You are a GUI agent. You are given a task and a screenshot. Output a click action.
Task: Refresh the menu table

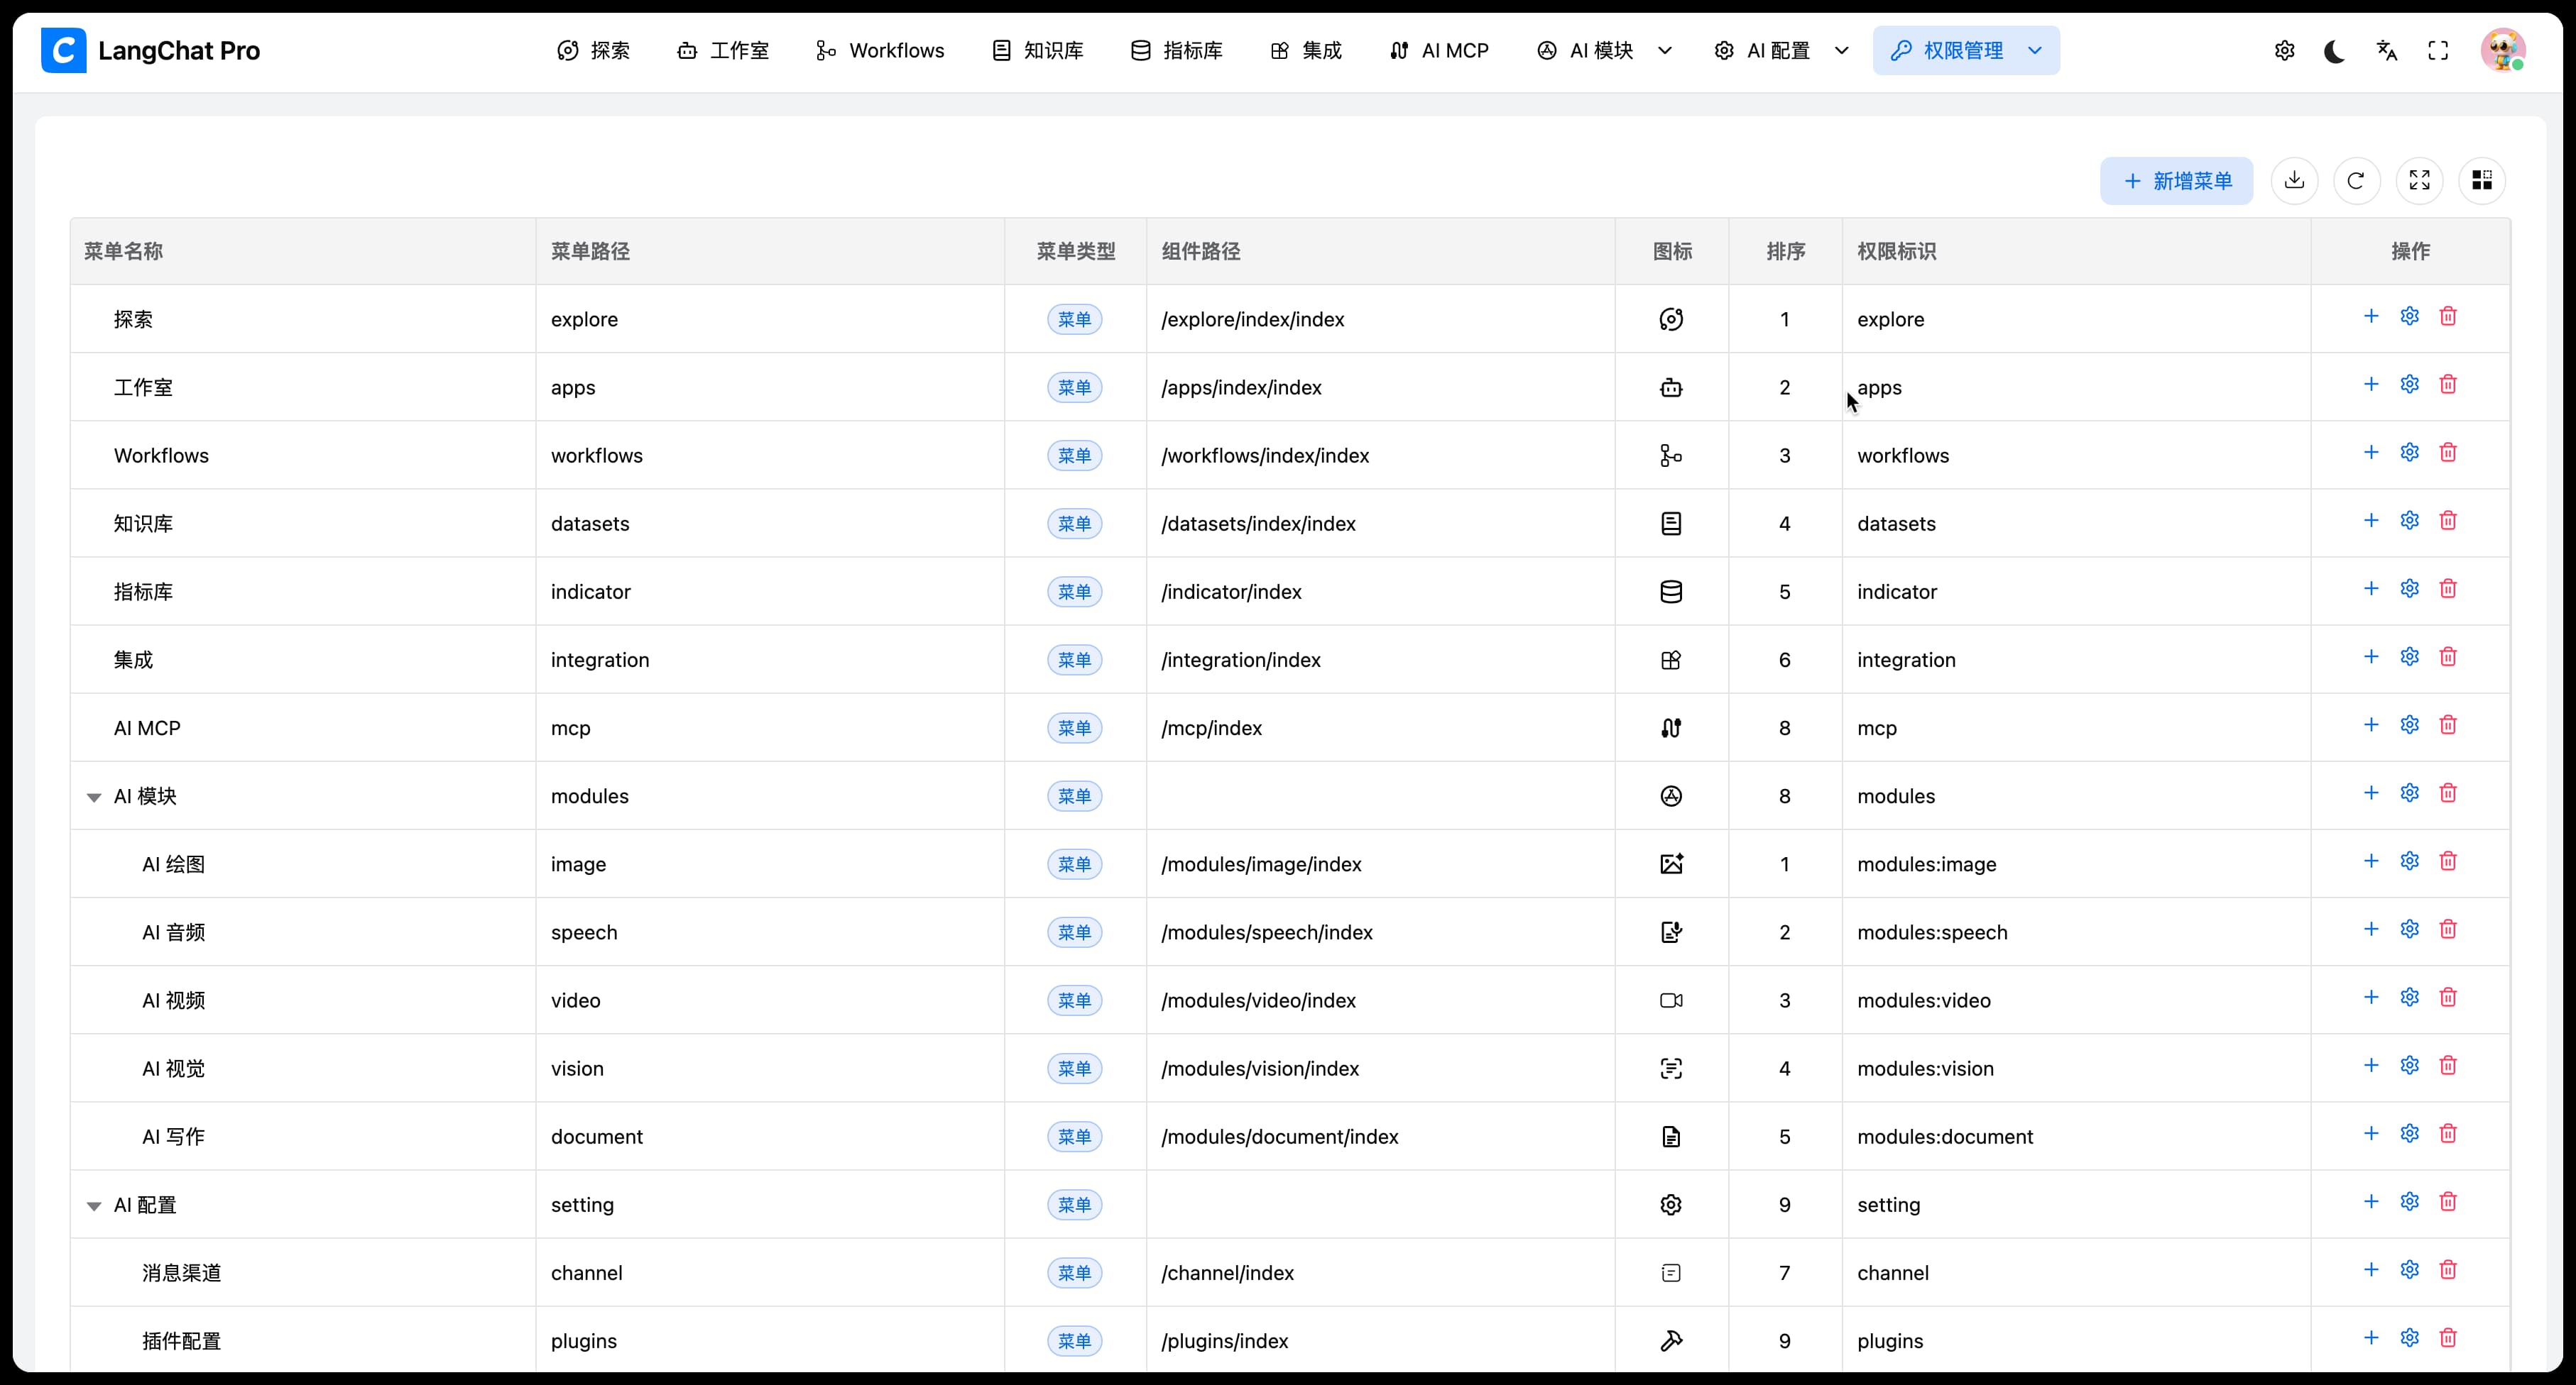click(x=2356, y=181)
